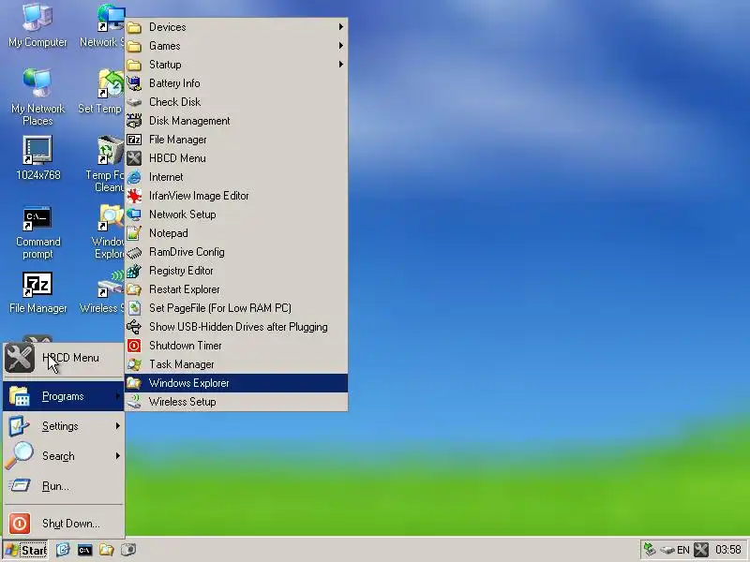Click the first quick launch icon beside Start
Screen dimensions: 750x562
coord(63,550)
